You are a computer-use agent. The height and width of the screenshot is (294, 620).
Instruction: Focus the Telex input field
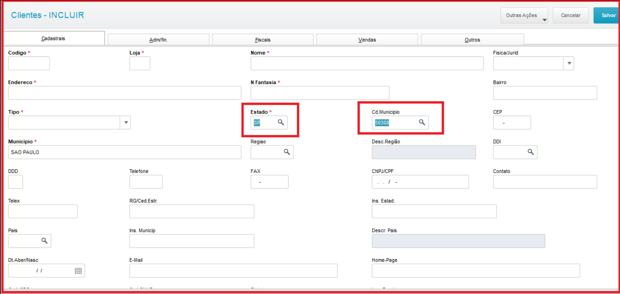click(43, 211)
